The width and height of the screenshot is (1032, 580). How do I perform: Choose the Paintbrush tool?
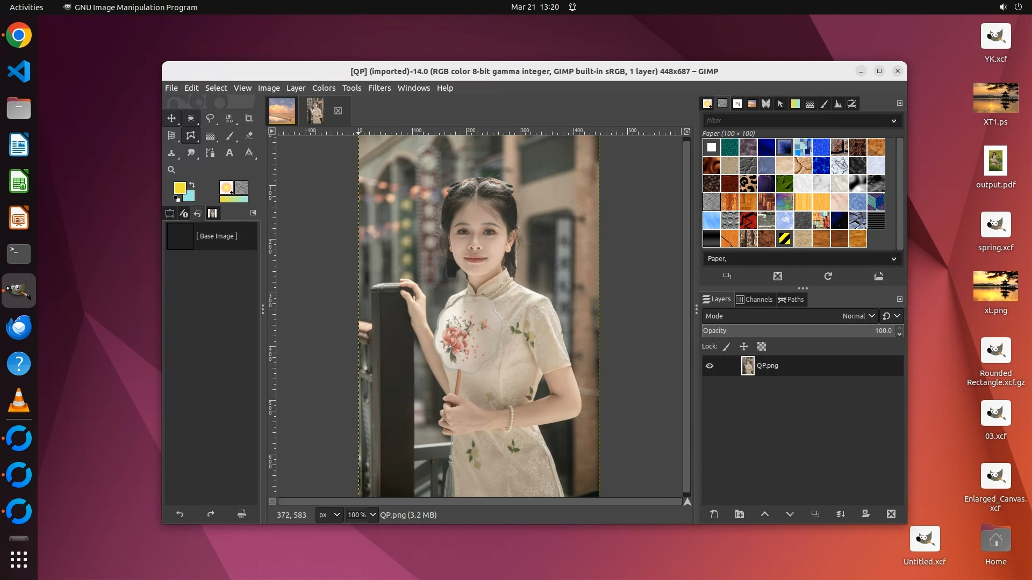(x=230, y=136)
